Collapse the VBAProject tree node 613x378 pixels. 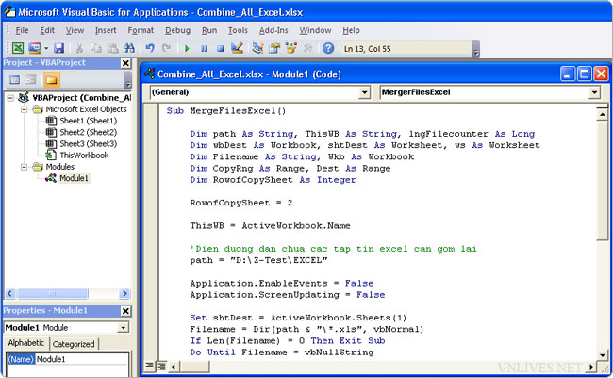(10, 98)
